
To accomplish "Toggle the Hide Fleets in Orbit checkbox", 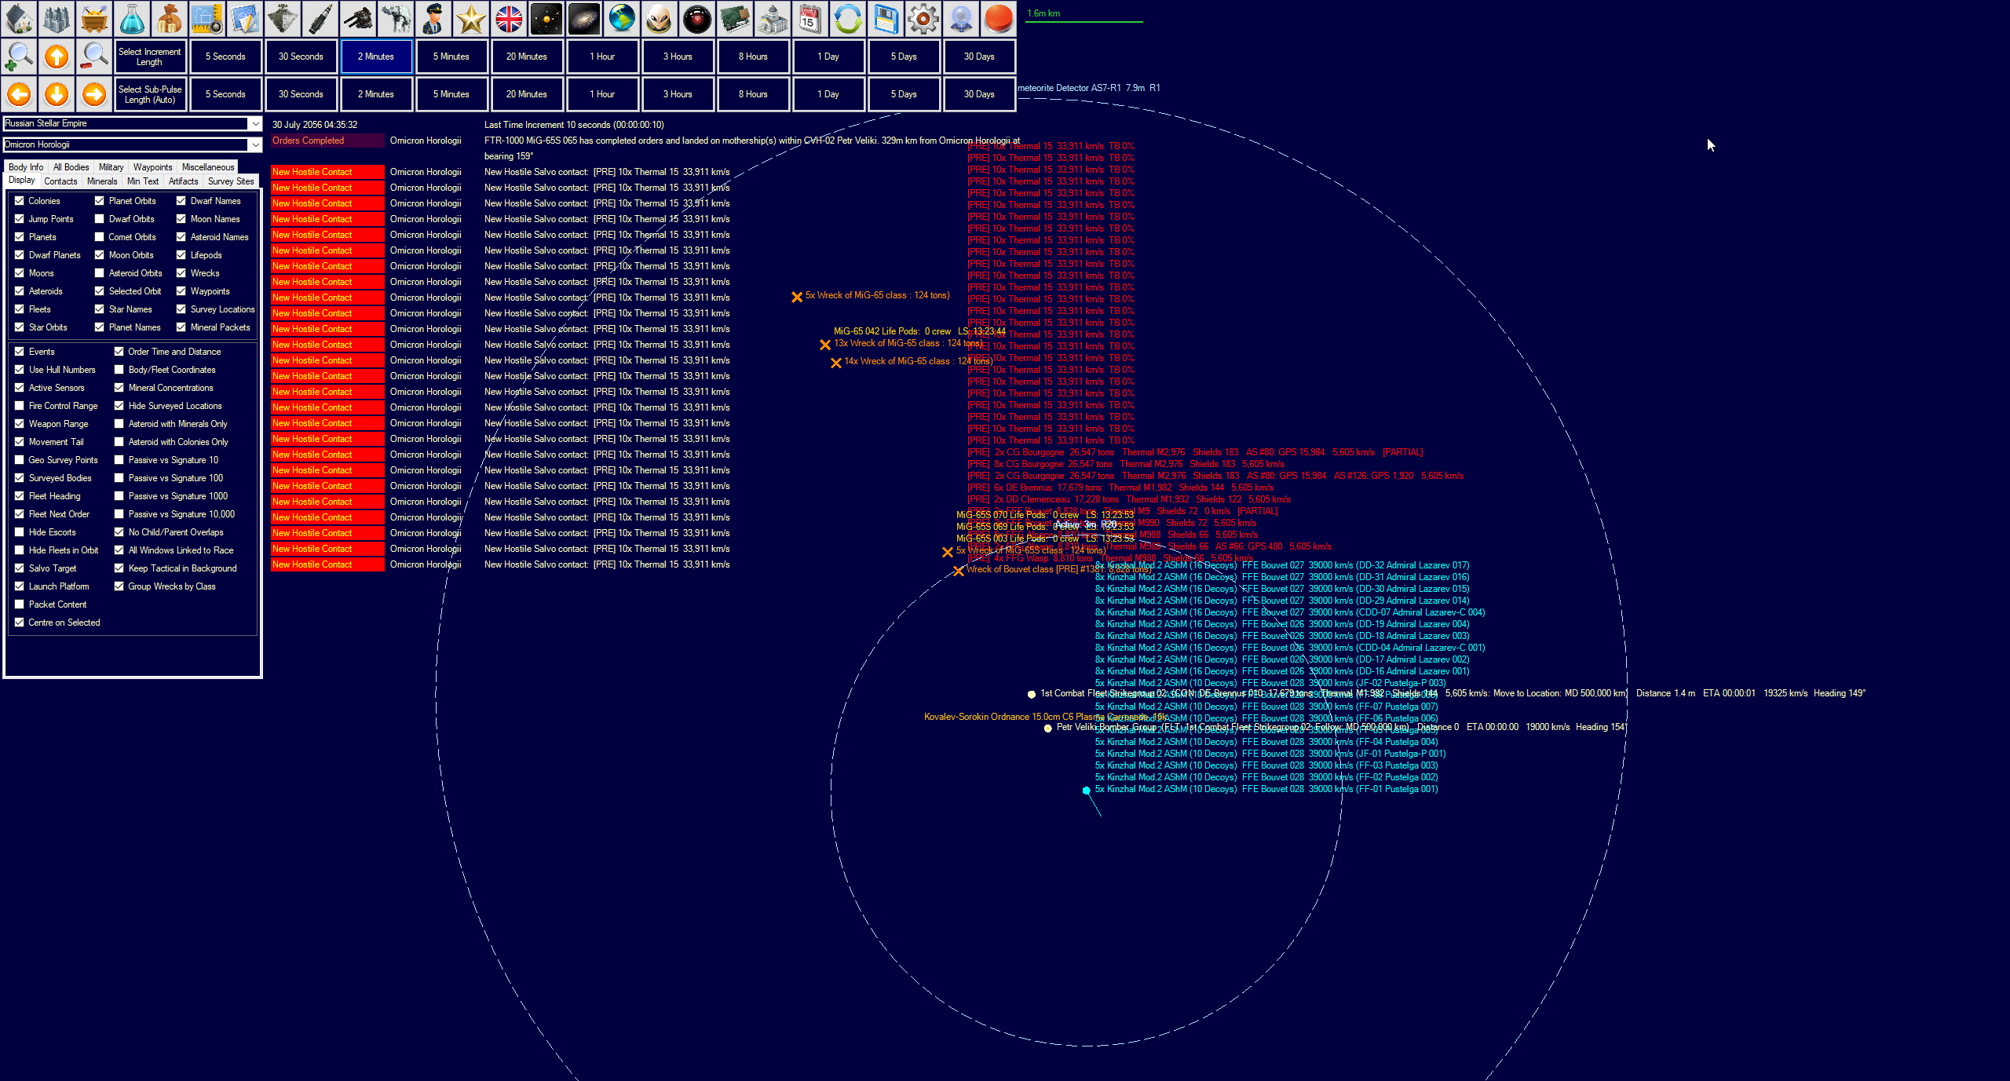I will pos(20,550).
